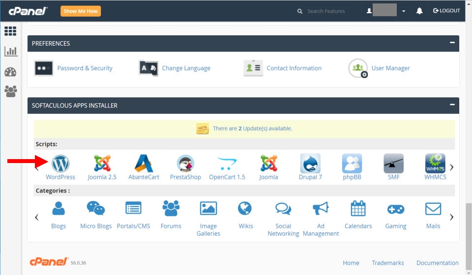Viewport: 472px width, 275px height.
Task: Open the footer Trademarks link
Action: point(388,263)
